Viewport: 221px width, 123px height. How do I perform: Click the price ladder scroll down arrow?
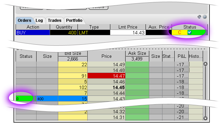205,118
